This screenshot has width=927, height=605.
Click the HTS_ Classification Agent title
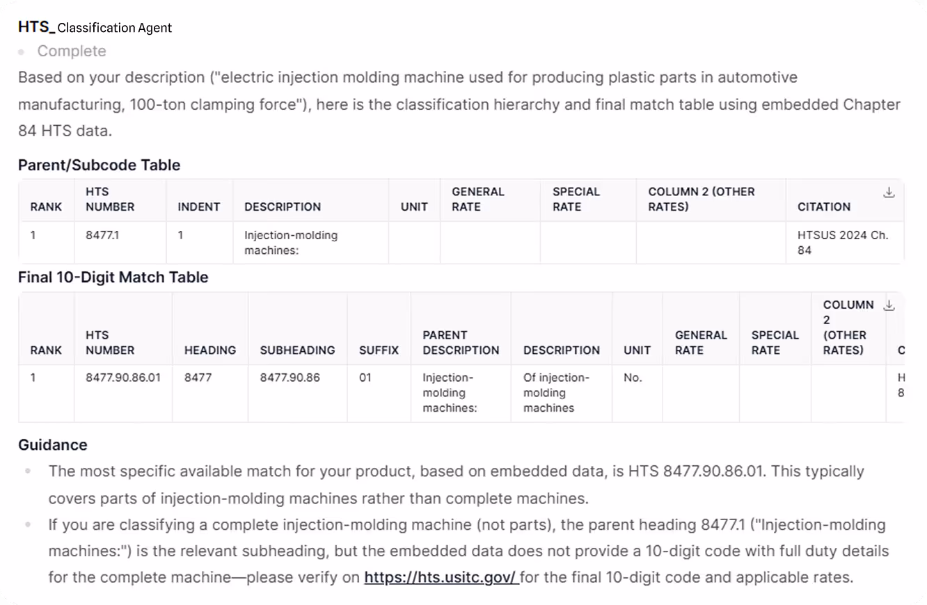[x=95, y=27]
